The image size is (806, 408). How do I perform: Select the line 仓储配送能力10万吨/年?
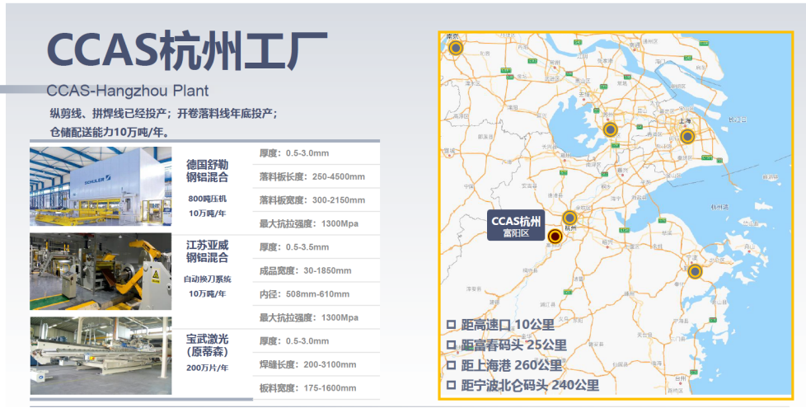click(x=110, y=132)
